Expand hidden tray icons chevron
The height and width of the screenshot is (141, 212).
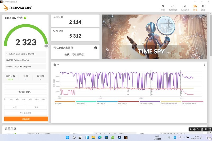165,138
